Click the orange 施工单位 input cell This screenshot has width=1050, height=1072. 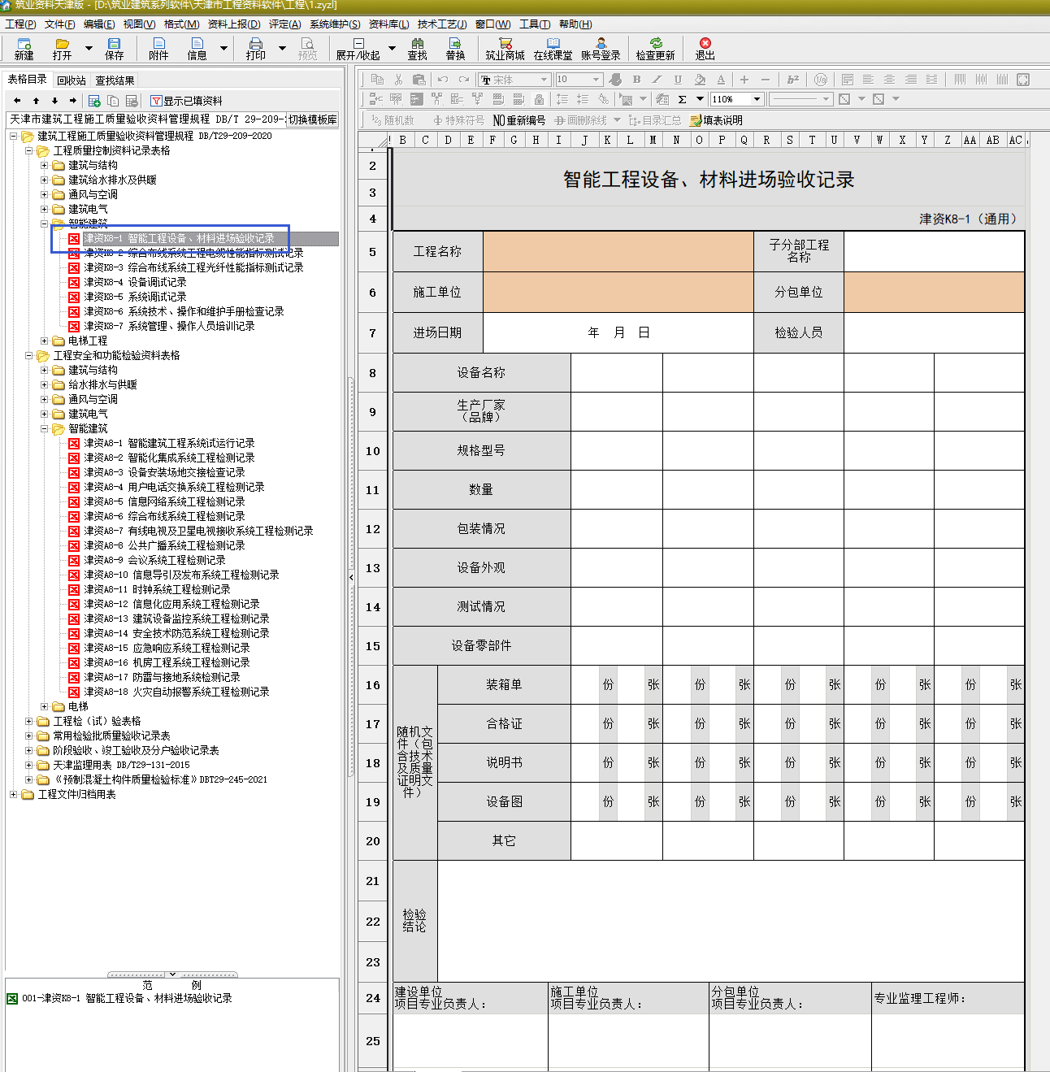618,292
